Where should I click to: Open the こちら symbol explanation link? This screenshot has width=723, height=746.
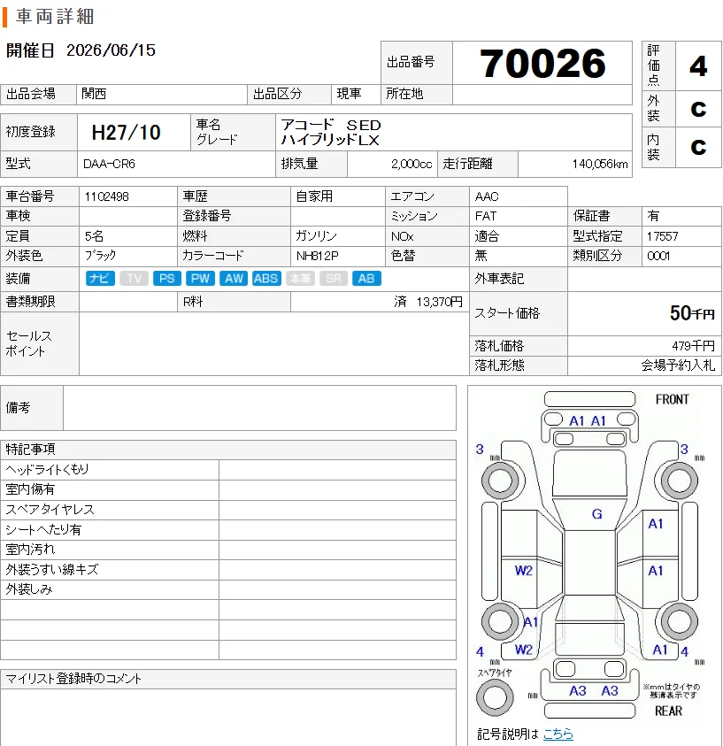[x=558, y=734]
